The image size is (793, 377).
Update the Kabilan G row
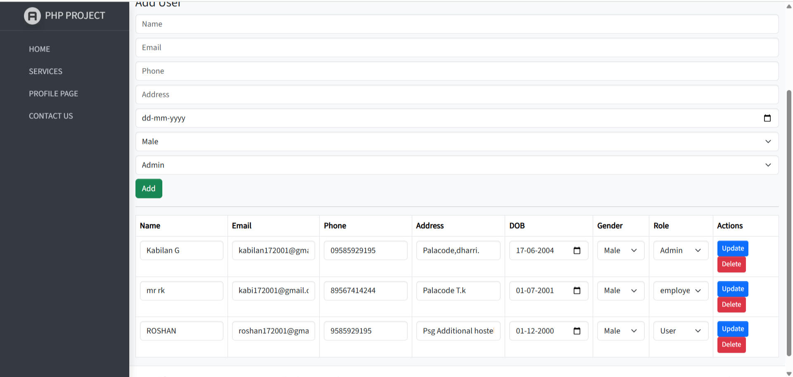(x=733, y=248)
